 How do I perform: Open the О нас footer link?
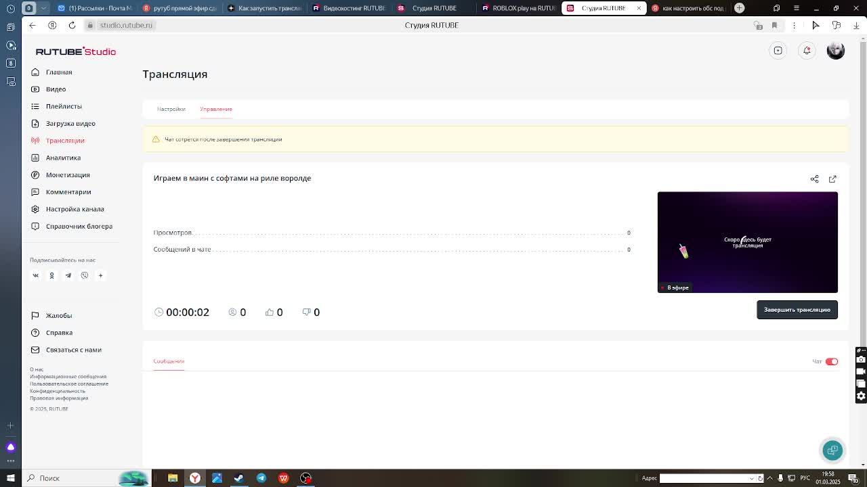(x=37, y=369)
